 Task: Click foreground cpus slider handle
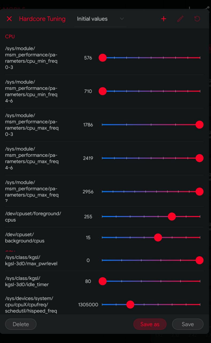[172, 217]
